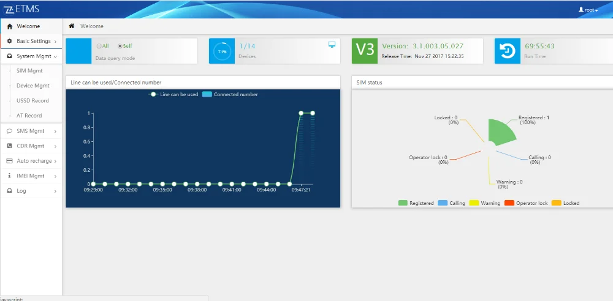Open the root user dropdown
This screenshot has height=301, width=613.
(x=588, y=10)
